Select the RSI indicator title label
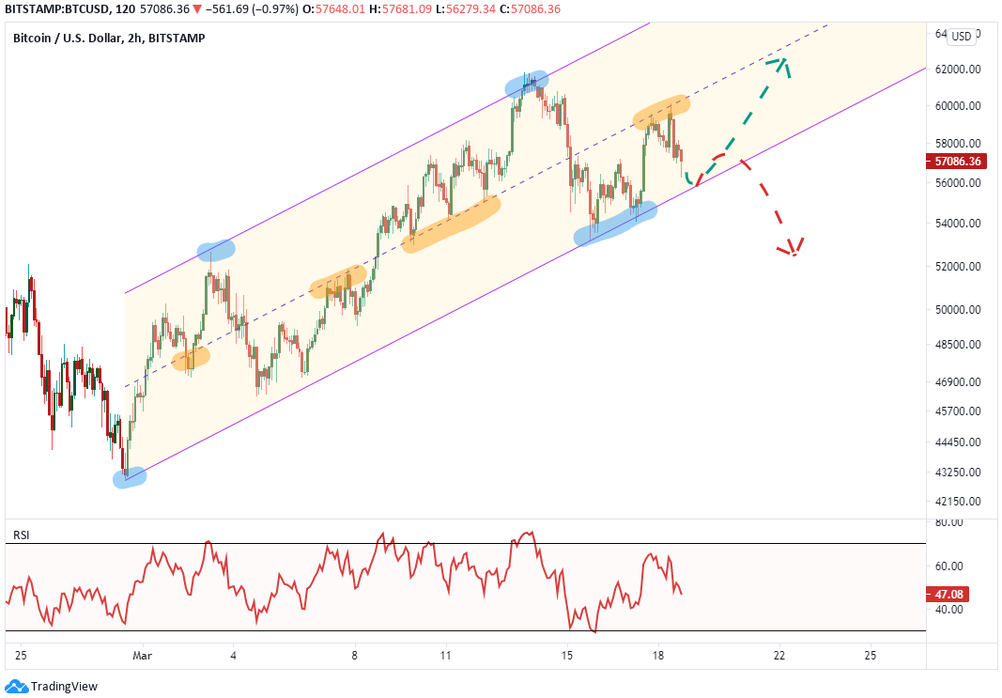 [21, 535]
